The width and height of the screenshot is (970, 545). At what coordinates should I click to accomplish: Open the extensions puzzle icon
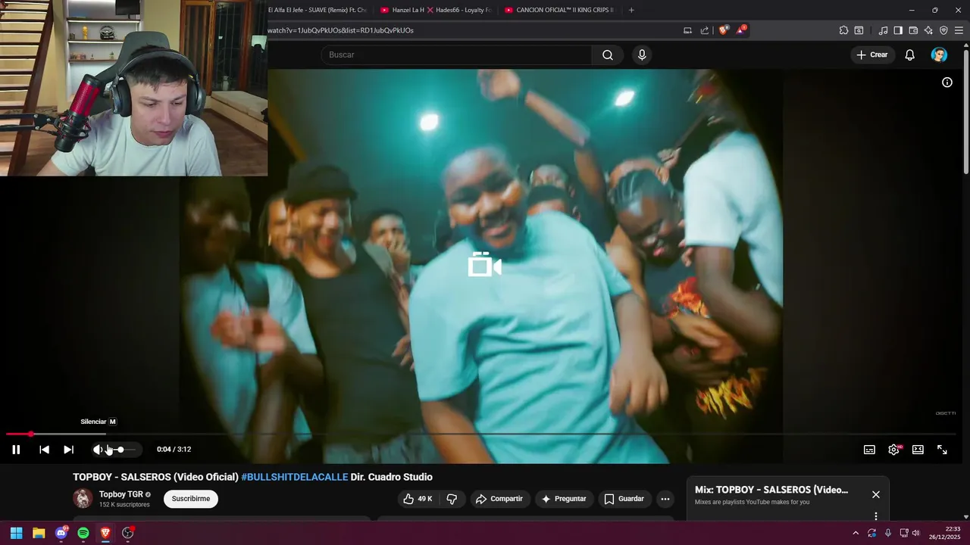click(x=843, y=30)
